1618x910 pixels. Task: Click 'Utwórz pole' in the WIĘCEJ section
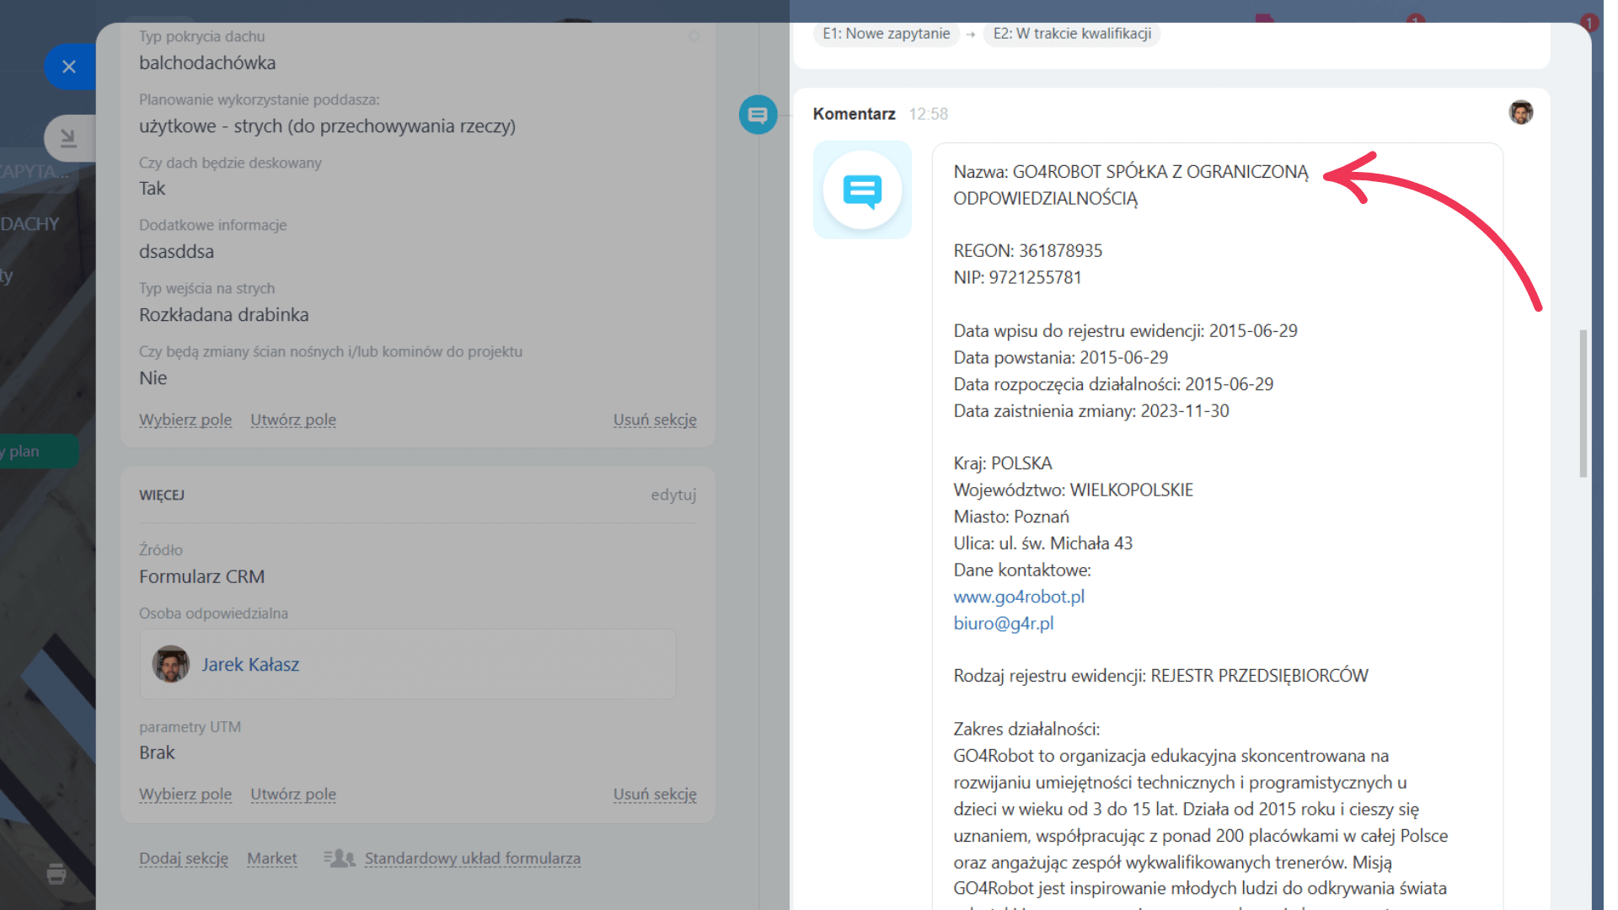click(293, 794)
